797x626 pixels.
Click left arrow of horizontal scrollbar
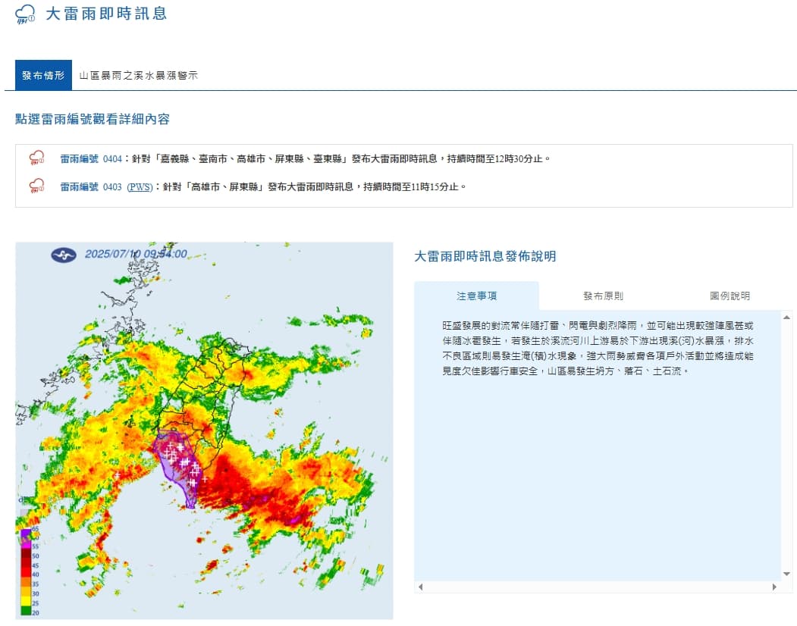pos(420,587)
